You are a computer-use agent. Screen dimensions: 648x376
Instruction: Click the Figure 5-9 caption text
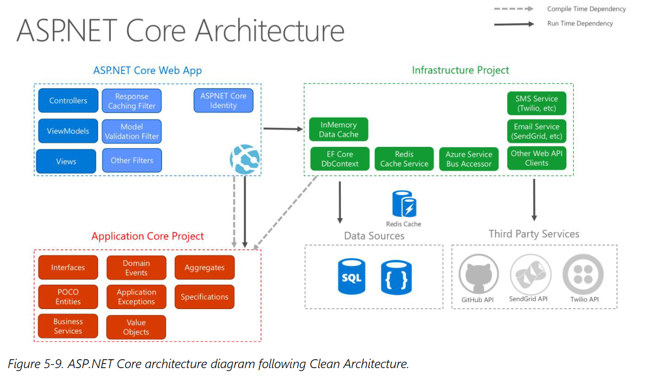coord(208,364)
